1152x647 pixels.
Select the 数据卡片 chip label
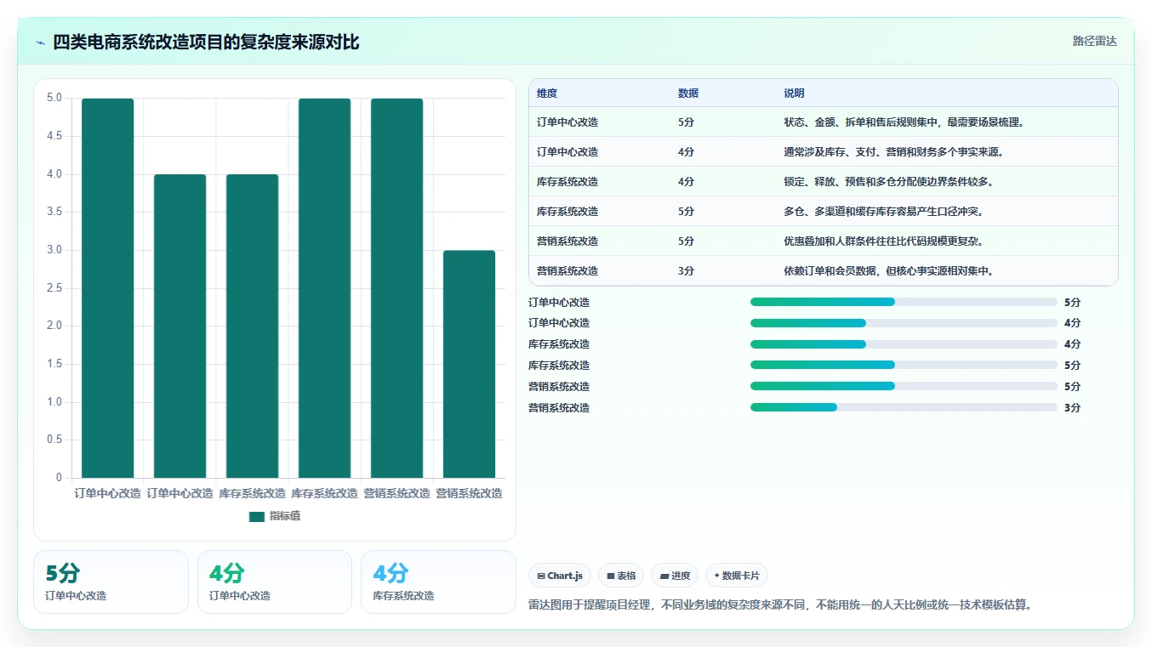(741, 576)
